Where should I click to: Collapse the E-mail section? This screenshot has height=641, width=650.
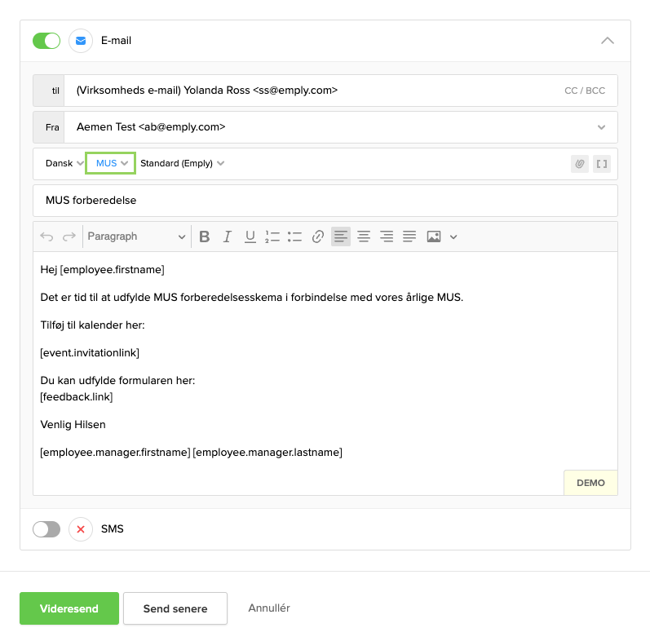[608, 41]
